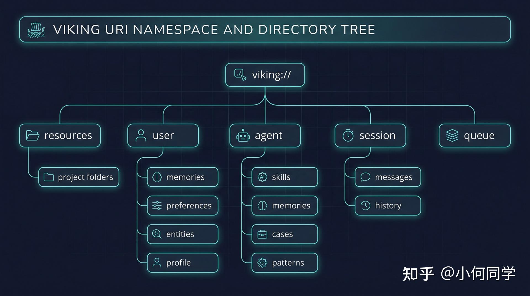This screenshot has height=296, width=530.
Task: Click the patterns label text
Action: [288, 263]
